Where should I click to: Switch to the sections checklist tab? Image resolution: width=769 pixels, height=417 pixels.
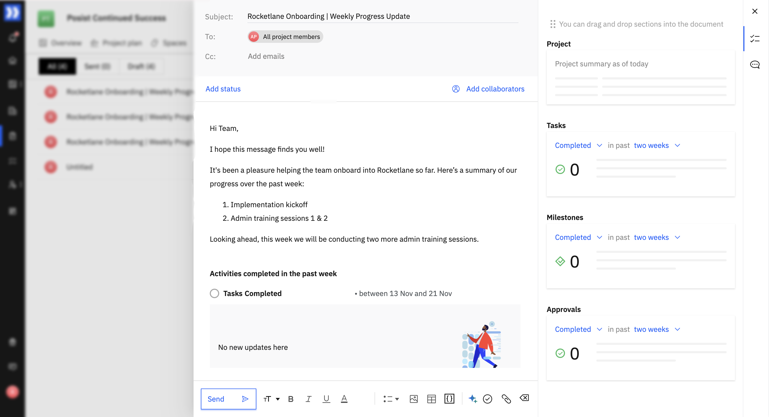click(x=755, y=39)
